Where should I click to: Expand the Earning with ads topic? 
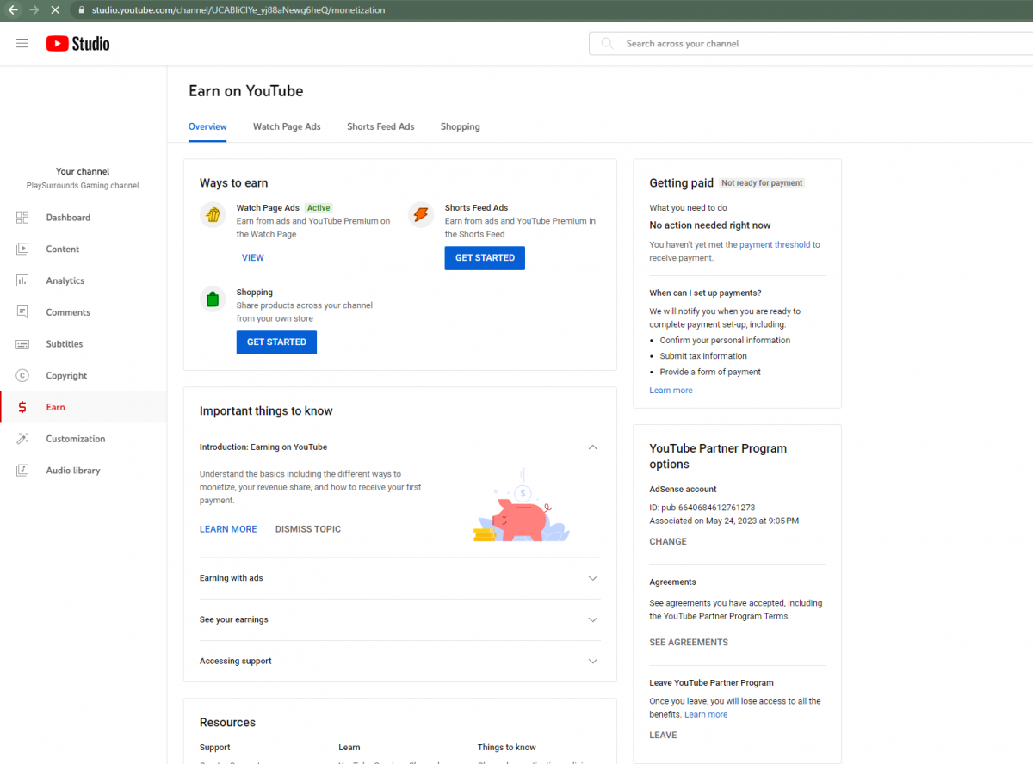(592, 578)
